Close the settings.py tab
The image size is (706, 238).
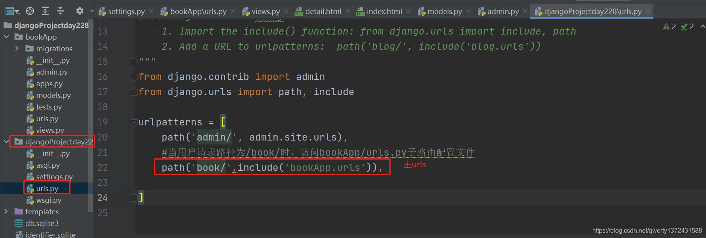[151, 12]
